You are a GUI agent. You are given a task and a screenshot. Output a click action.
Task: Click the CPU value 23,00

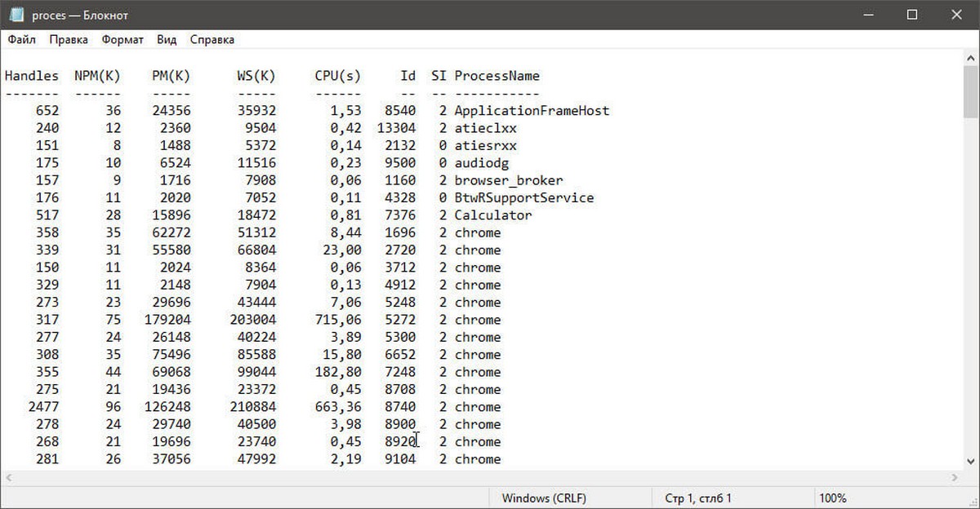(342, 250)
